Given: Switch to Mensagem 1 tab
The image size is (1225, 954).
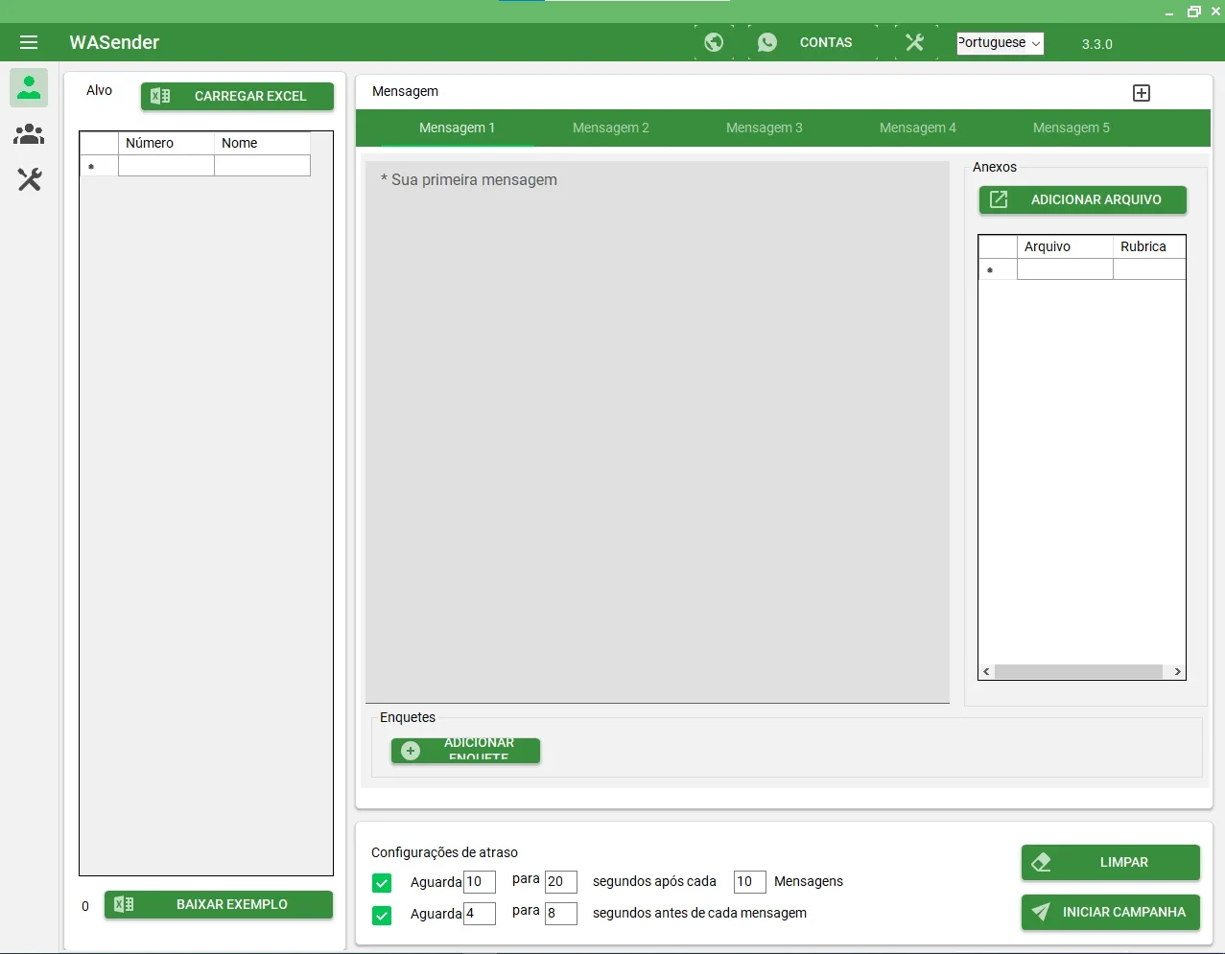Looking at the screenshot, I should pyautogui.click(x=458, y=128).
